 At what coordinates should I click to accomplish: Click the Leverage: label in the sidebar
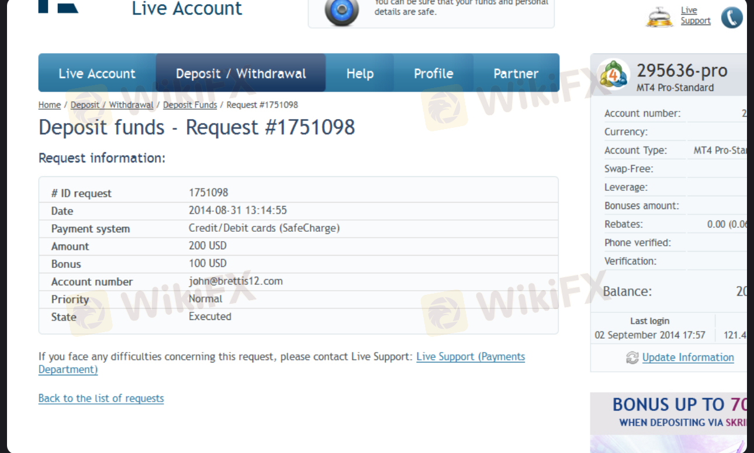click(x=626, y=187)
